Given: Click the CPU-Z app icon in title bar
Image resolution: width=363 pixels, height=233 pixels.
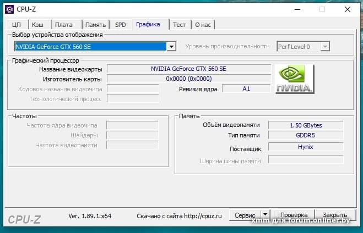Looking at the screenshot, I should pos(9,9).
